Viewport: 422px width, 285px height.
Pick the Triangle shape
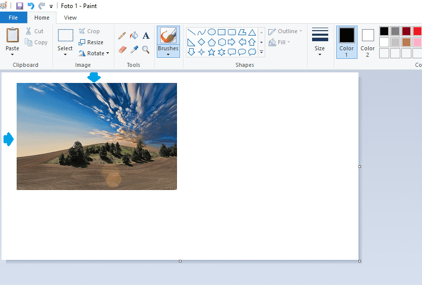click(x=252, y=32)
